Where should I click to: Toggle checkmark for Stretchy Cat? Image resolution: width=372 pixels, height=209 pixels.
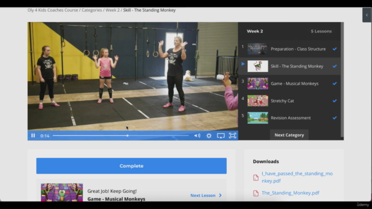click(x=335, y=100)
